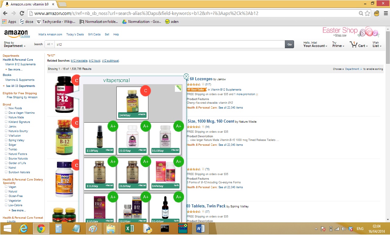The image size is (390, 244).
Task: Check the Jarrow brand filter
Action: coord(6,126)
